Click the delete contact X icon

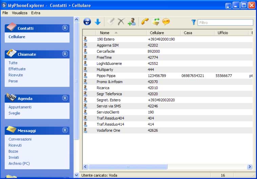point(121,22)
